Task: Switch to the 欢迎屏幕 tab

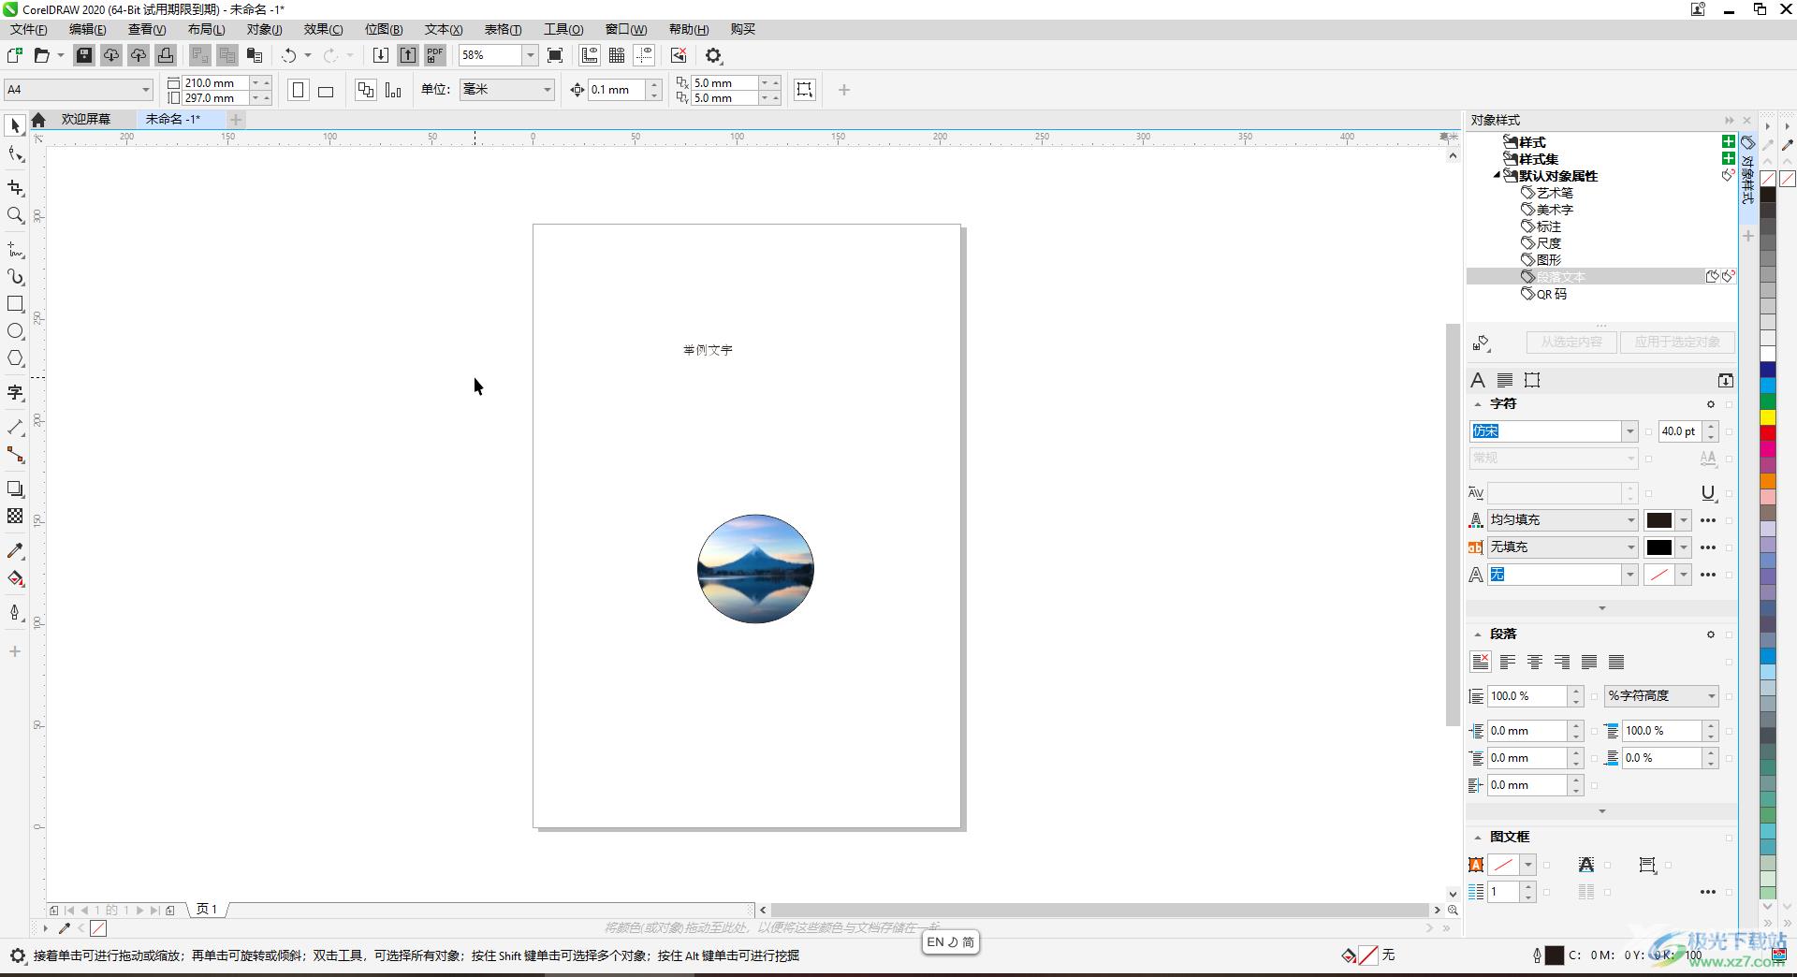Action: (x=86, y=119)
